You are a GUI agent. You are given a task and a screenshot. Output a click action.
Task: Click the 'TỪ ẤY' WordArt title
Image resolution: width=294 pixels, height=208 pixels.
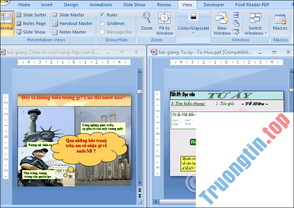[x=230, y=96]
